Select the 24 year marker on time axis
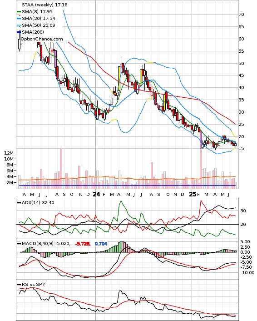 pyautogui.click(x=97, y=194)
